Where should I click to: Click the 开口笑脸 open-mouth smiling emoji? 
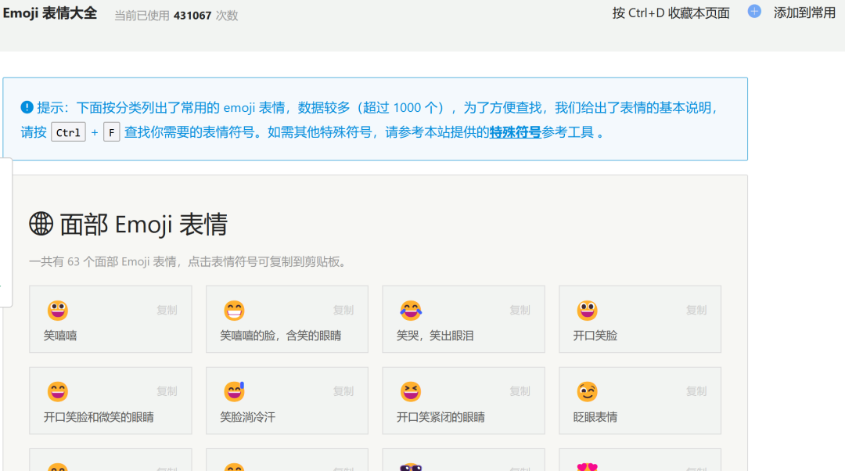pos(588,310)
